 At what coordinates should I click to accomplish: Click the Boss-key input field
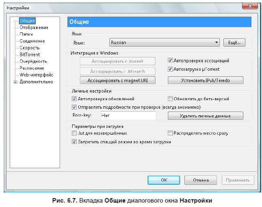pos(128,115)
